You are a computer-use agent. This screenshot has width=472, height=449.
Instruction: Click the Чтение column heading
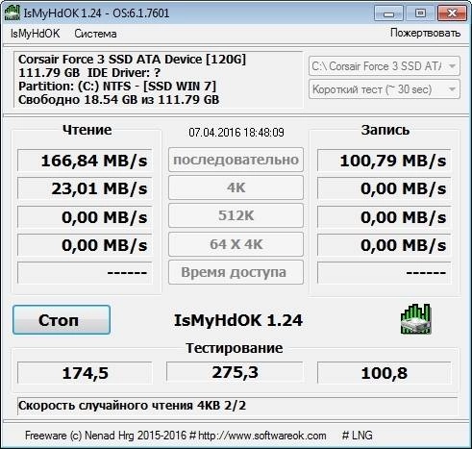coord(87,130)
